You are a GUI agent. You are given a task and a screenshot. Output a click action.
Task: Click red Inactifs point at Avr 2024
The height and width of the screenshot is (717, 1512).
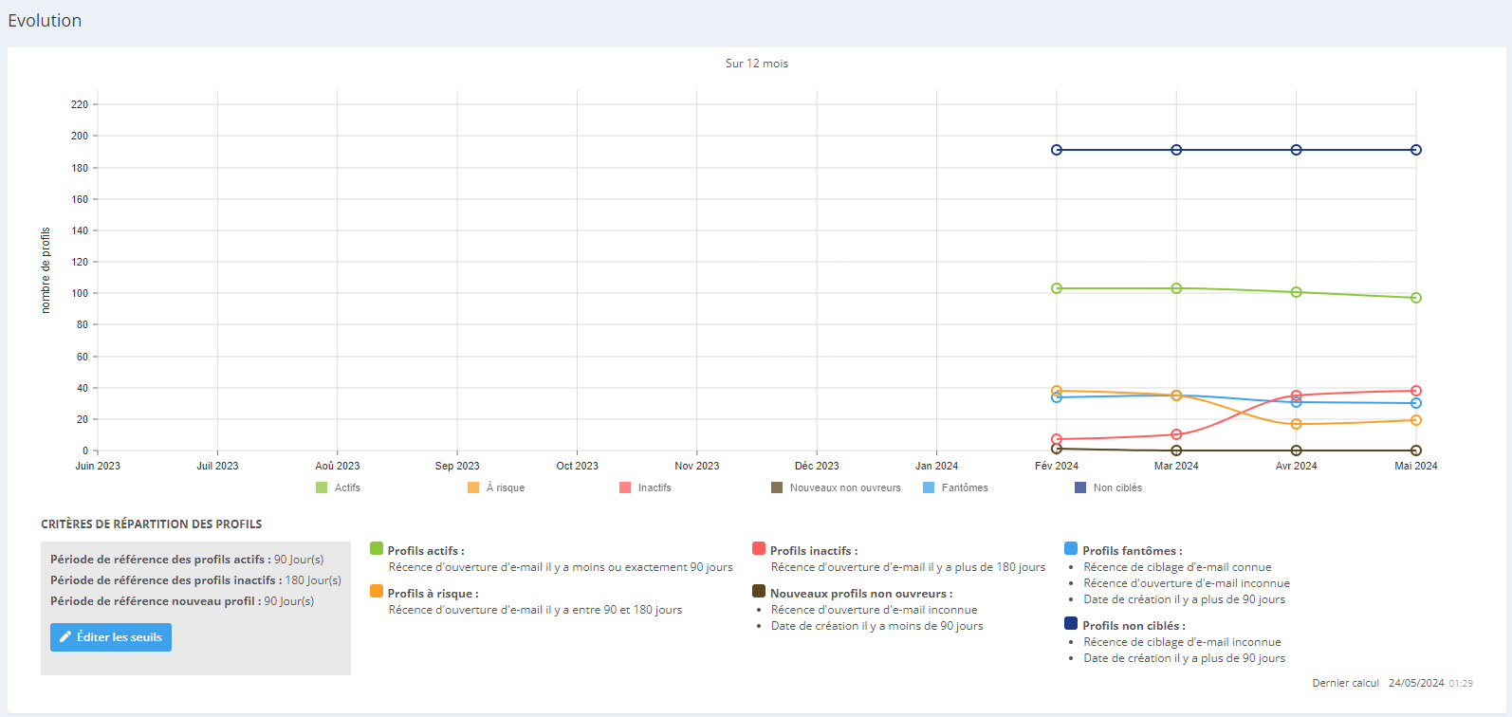[x=1297, y=395]
